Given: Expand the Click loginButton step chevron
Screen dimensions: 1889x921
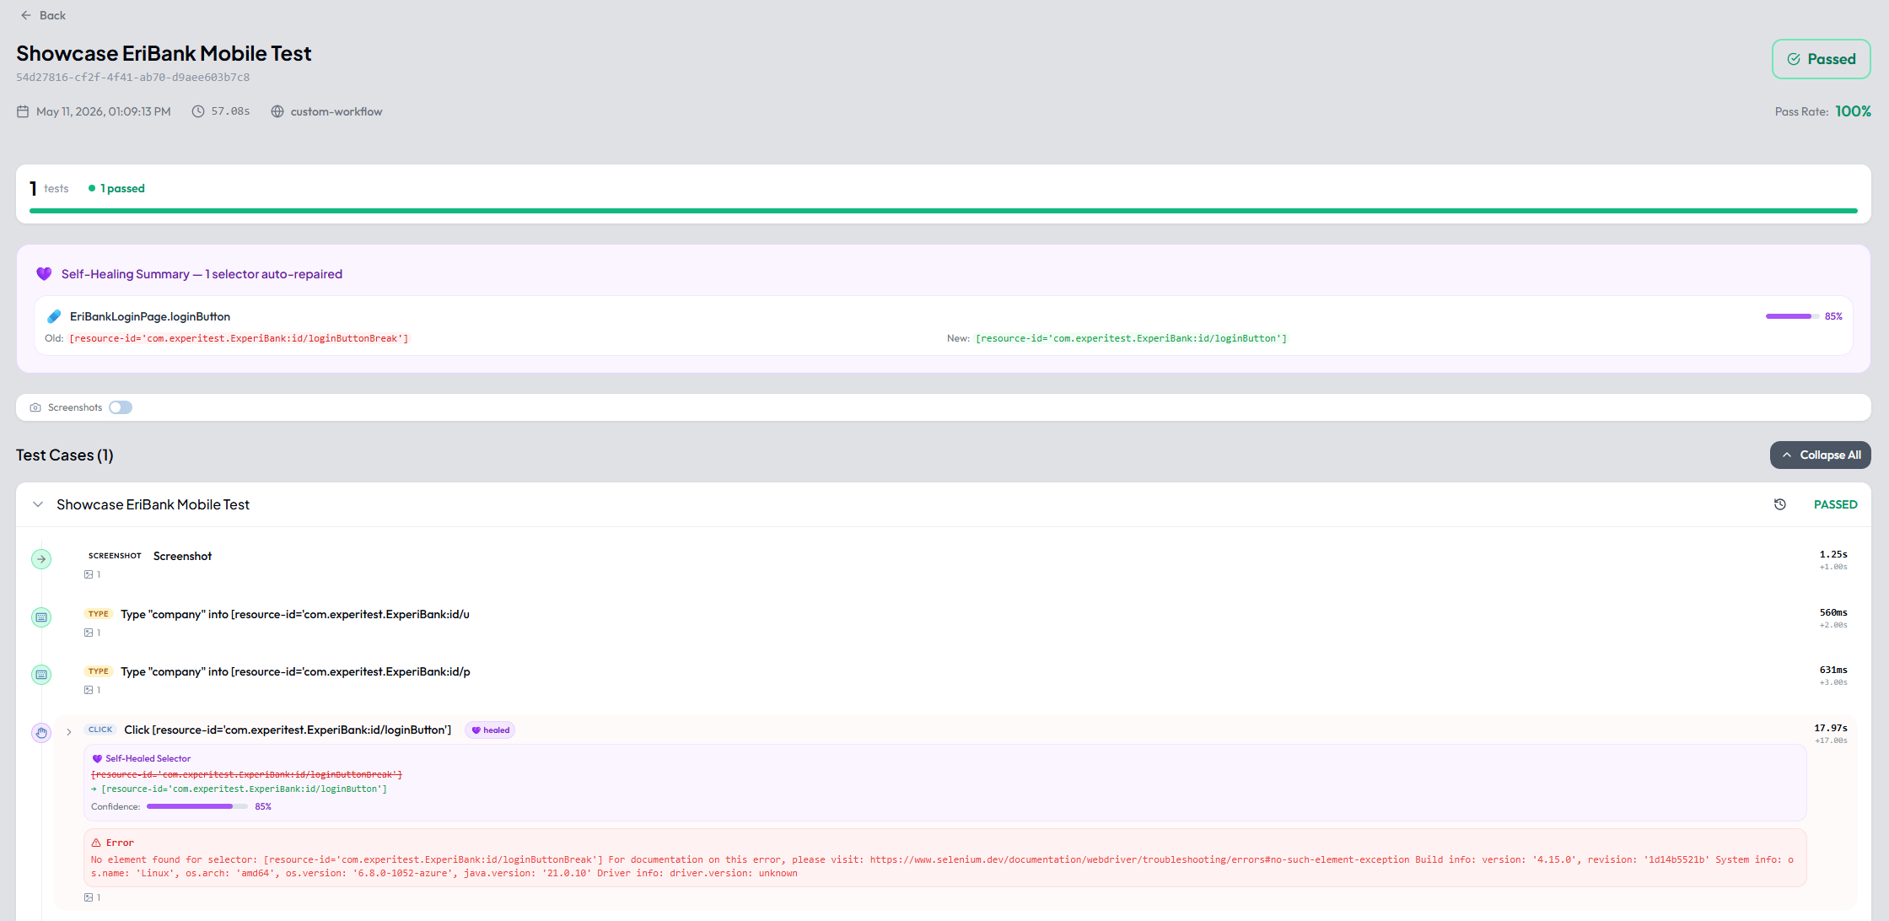Looking at the screenshot, I should 69,732.
